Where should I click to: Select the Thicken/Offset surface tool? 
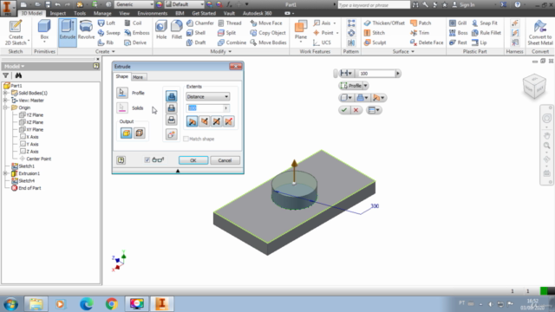pos(384,23)
